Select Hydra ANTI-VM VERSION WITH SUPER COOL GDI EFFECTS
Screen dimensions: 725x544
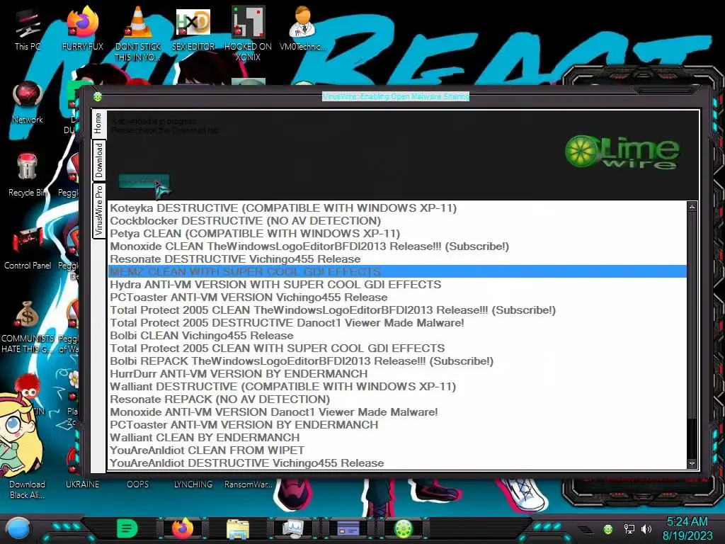[x=397, y=285]
